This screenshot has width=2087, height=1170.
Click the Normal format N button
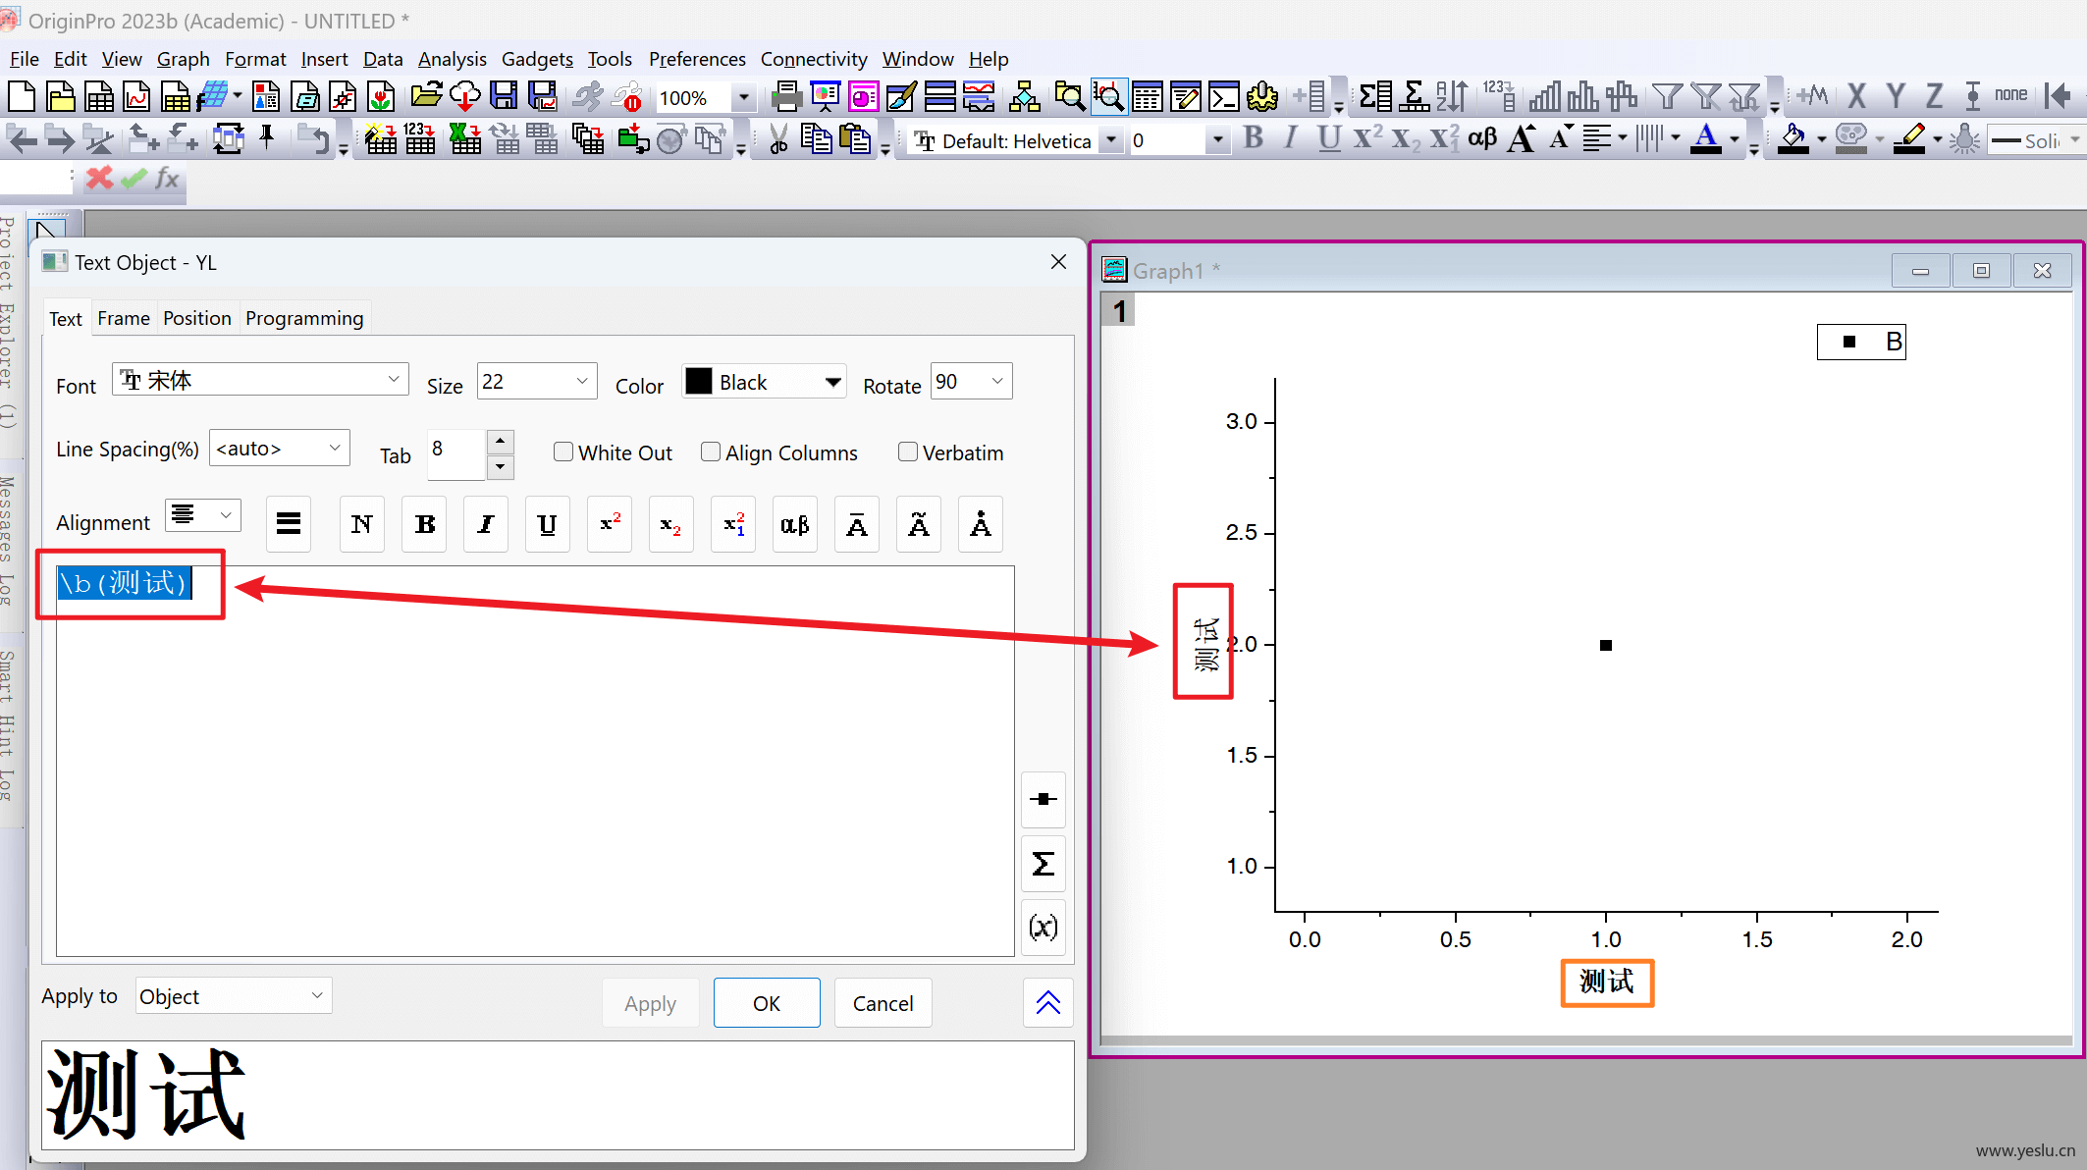click(362, 524)
